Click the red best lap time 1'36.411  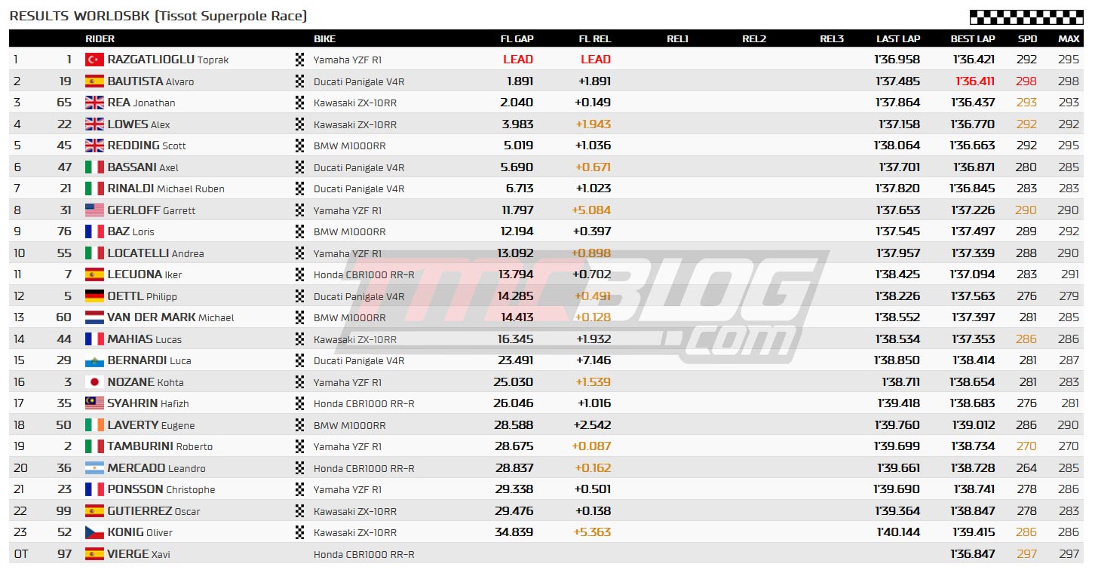(974, 81)
